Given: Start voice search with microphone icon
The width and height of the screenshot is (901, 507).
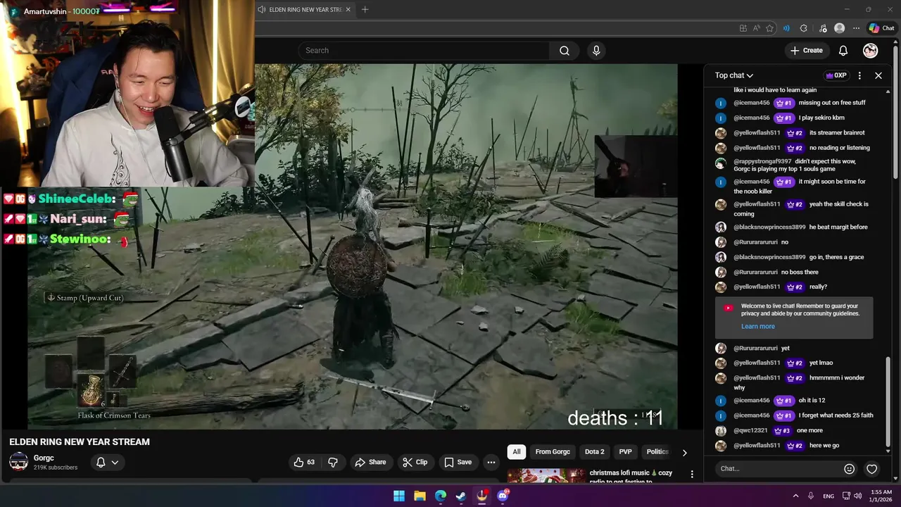Looking at the screenshot, I should (596, 51).
